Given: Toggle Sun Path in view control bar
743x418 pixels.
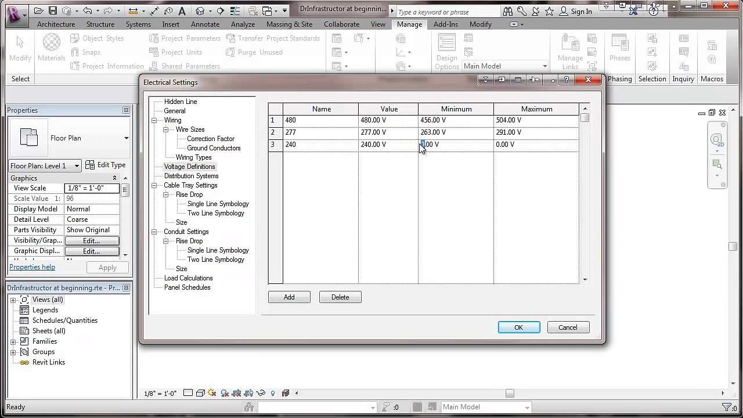Looking at the screenshot, I should (x=212, y=393).
